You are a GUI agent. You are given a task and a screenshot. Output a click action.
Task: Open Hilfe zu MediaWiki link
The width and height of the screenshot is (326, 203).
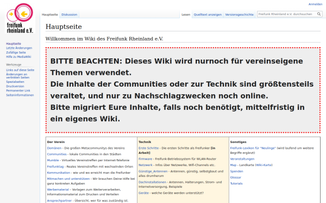(18, 56)
